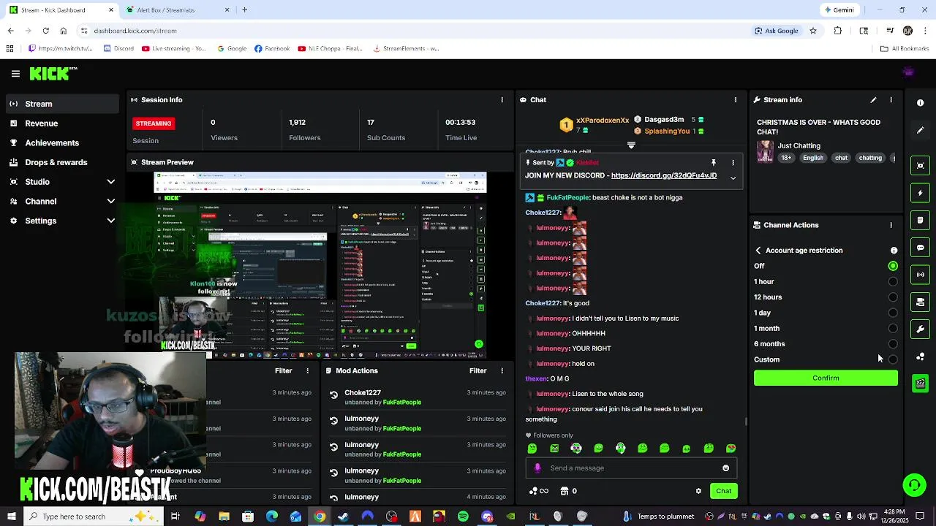Screen dimensions: 936x526
Task: Select the 12 hours age restriction
Action: [893, 297]
